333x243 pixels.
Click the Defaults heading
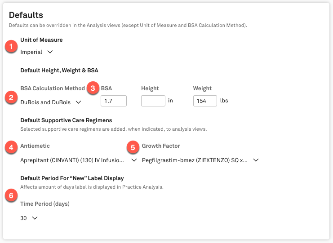(25, 15)
